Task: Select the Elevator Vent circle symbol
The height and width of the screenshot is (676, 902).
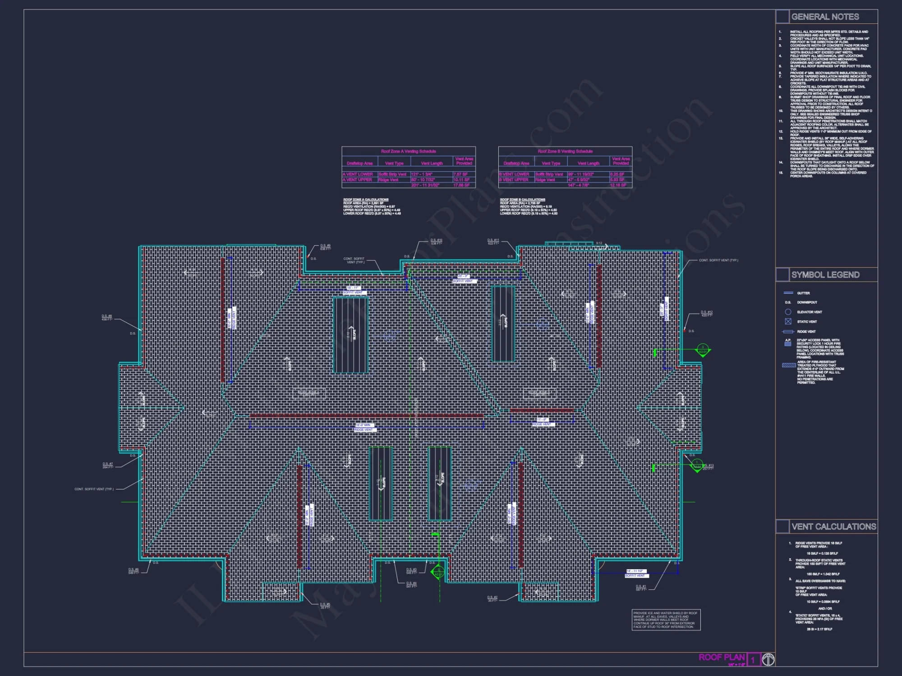Action: pos(788,312)
